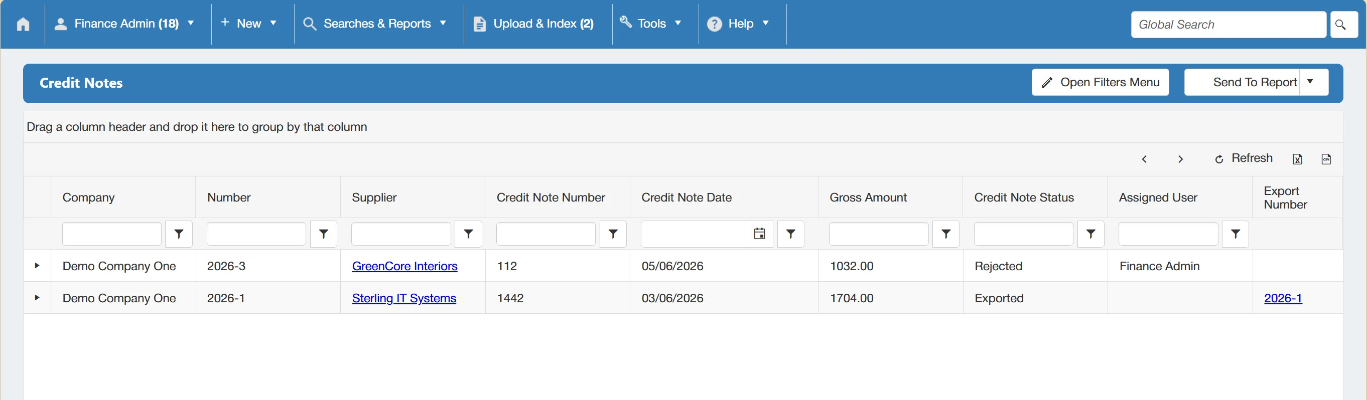The image size is (1367, 400).
Task: Click the Supplier filter text box
Action: [401, 234]
